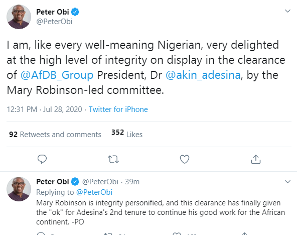Click the reply icon under main tweet
This screenshot has height=235, width=297.
pos(42,159)
